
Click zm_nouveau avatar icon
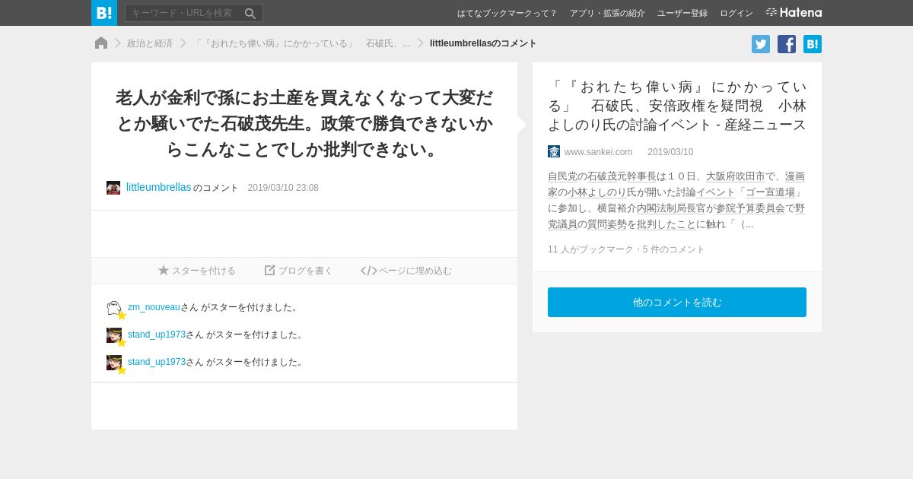click(x=114, y=308)
